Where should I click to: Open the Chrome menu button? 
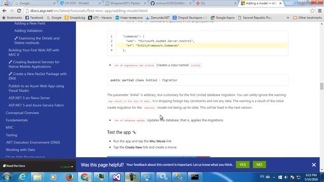point(319,11)
